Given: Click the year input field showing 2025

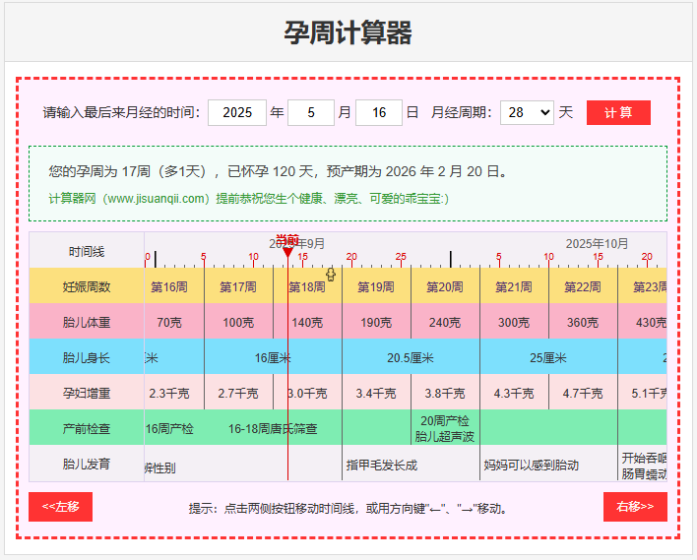Looking at the screenshot, I should [237, 112].
